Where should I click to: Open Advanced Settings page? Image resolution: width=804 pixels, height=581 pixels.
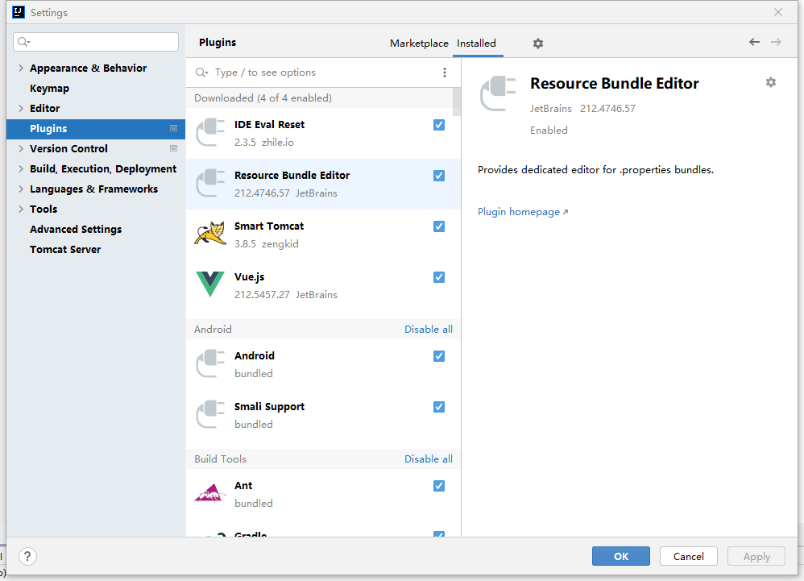coord(76,229)
